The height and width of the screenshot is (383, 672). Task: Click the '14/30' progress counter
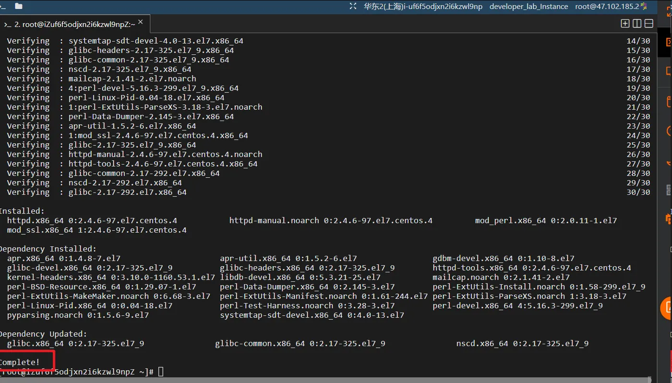(x=638, y=41)
